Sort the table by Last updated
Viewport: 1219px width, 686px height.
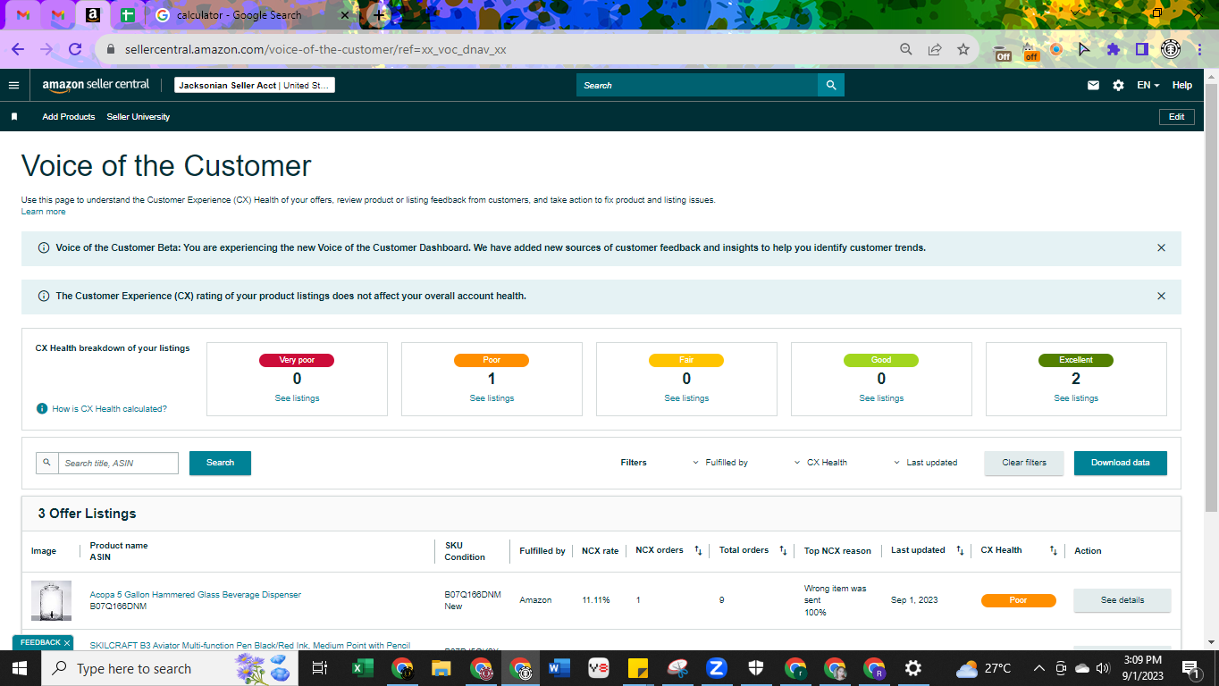[960, 550]
